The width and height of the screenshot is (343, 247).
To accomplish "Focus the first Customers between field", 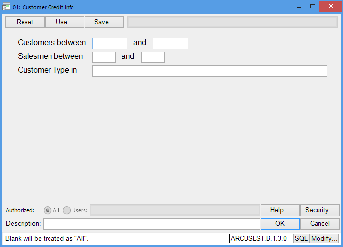I will click(x=110, y=44).
